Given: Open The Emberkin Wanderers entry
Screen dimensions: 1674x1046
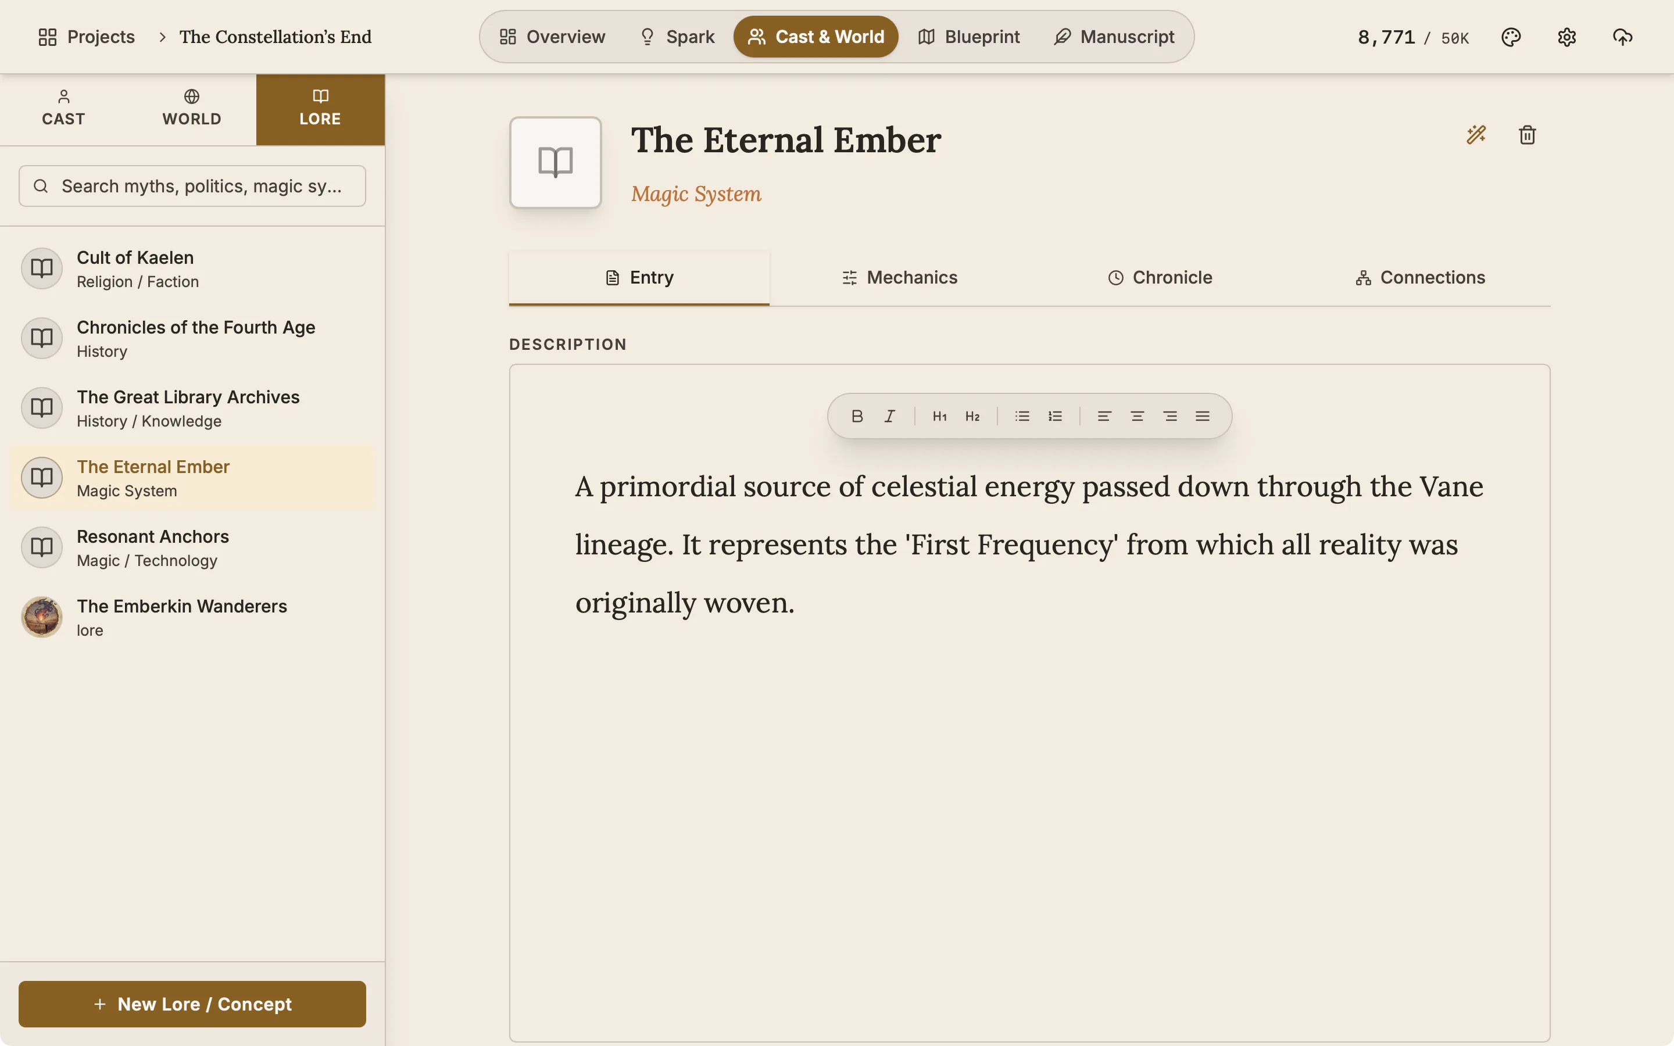Looking at the screenshot, I should pos(192,617).
